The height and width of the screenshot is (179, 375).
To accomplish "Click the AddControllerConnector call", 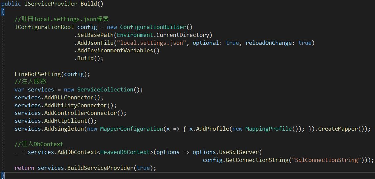I will tap(80, 113).
